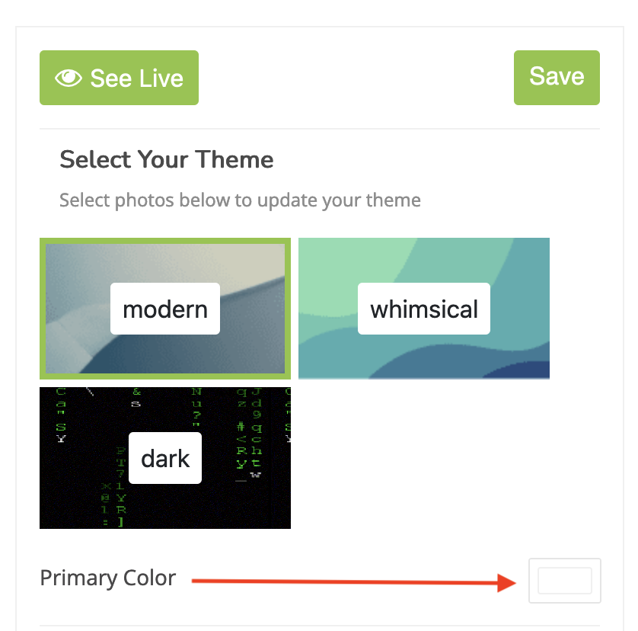This screenshot has width=638, height=631.
Task: Open the color swatch beside the red arrow
Action: (x=565, y=580)
